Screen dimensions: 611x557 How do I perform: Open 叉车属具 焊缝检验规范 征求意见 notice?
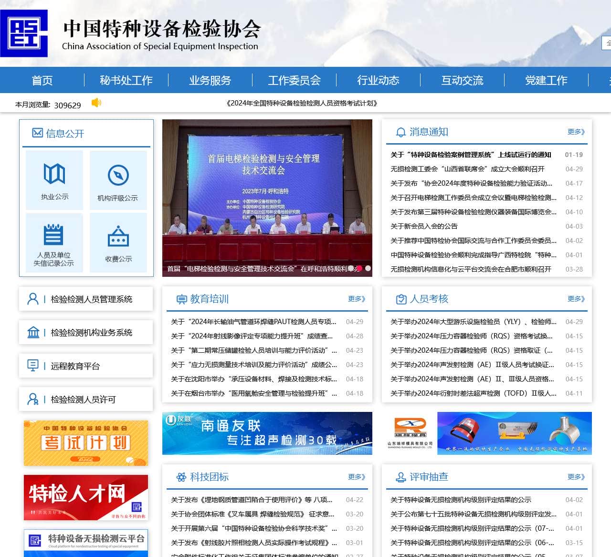point(253,514)
